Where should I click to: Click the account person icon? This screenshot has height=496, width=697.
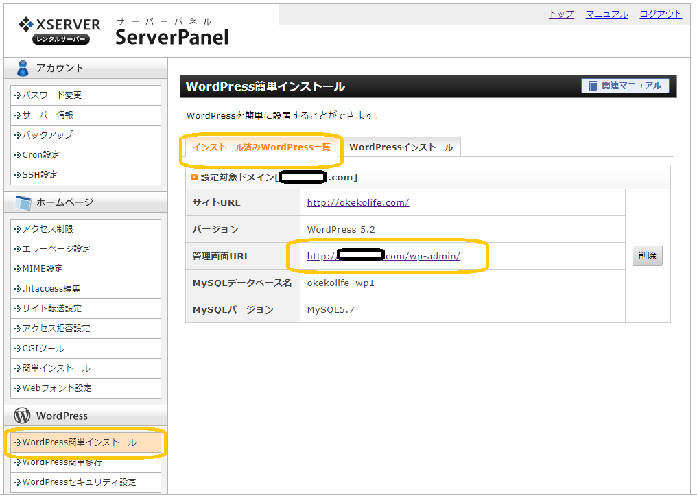tap(23, 69)
